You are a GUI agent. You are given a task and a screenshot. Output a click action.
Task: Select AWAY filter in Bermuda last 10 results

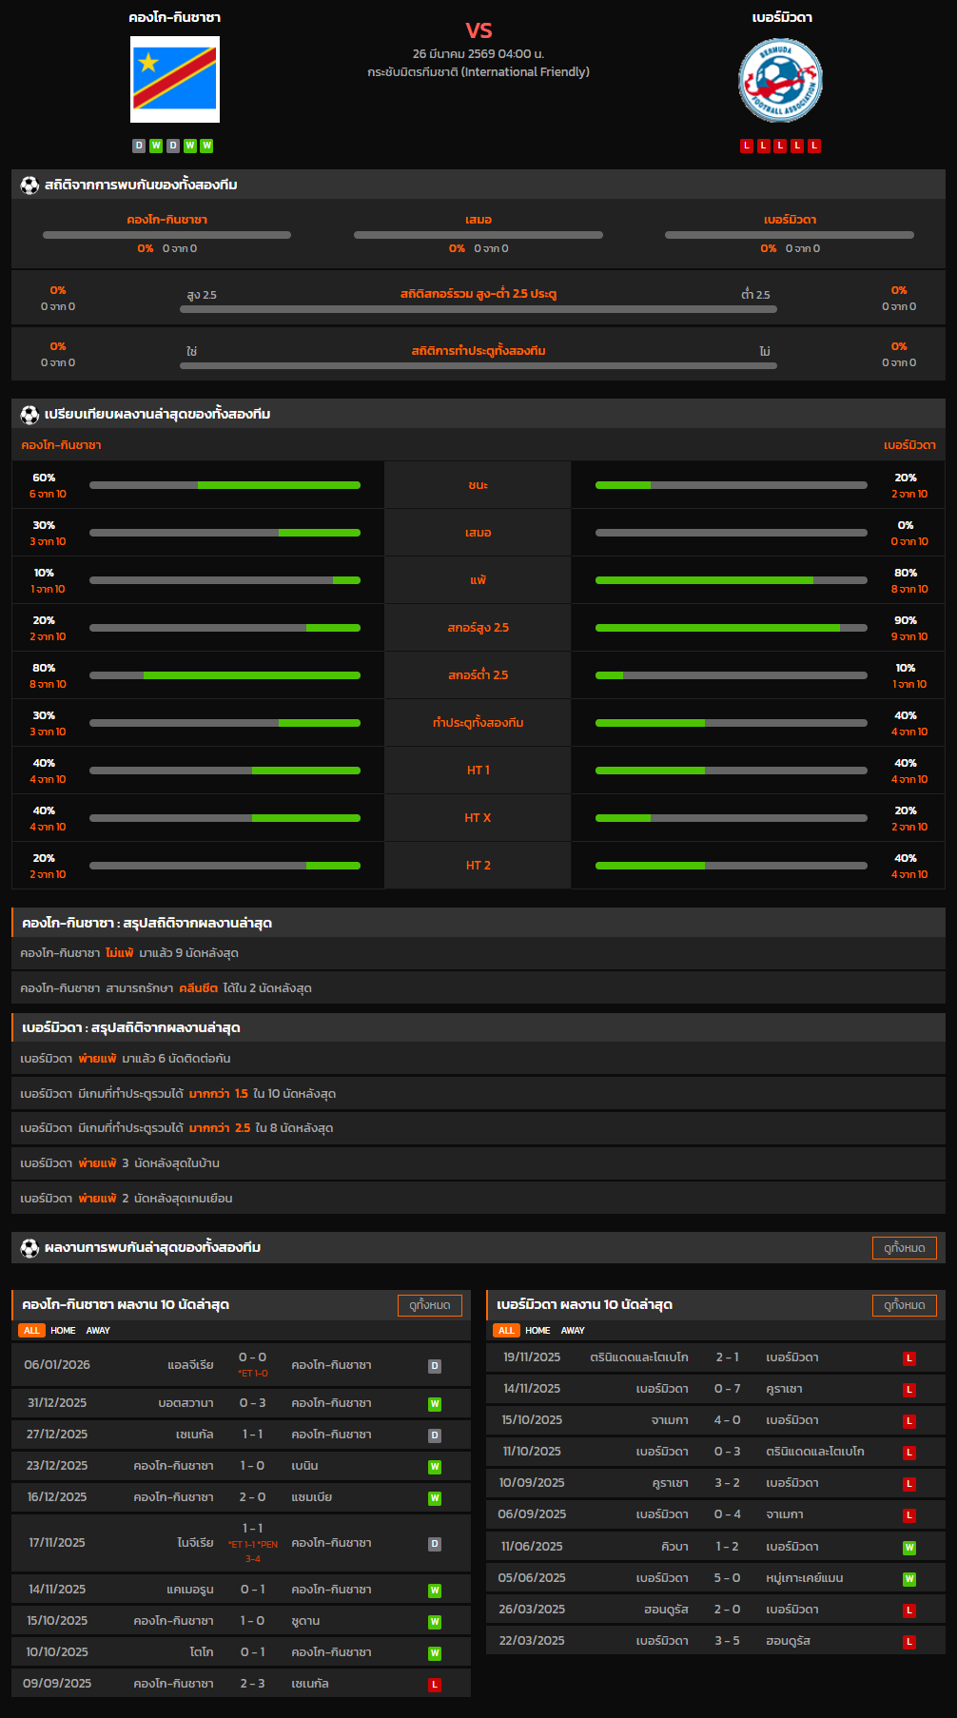(x=573, y=1331)
